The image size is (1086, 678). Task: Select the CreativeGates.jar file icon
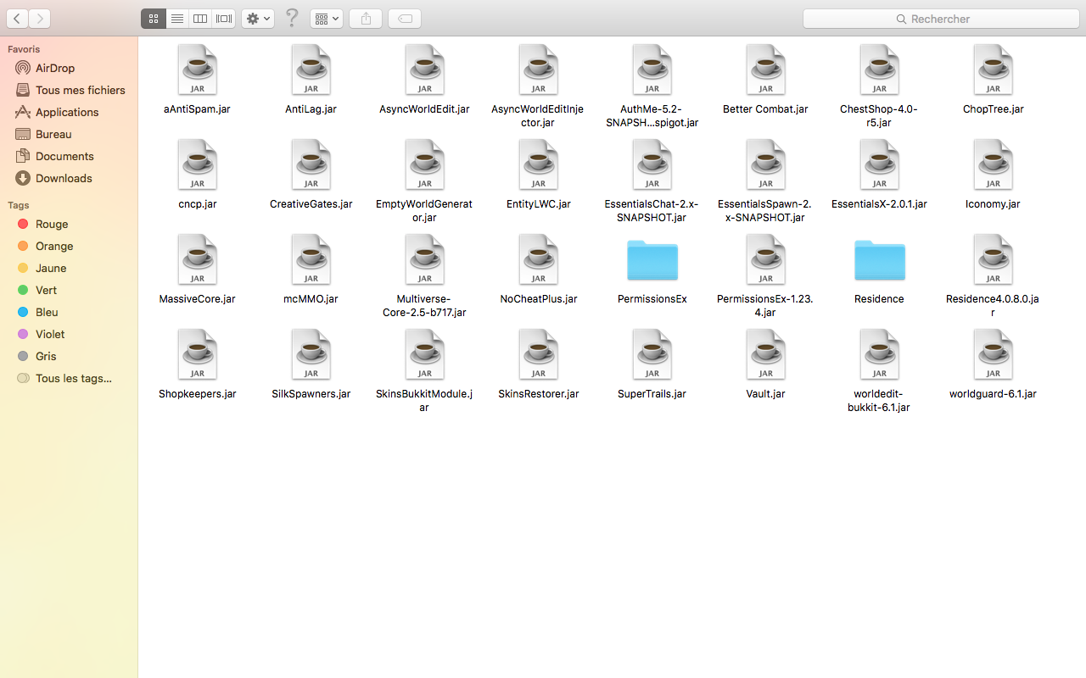coord(311,164)
